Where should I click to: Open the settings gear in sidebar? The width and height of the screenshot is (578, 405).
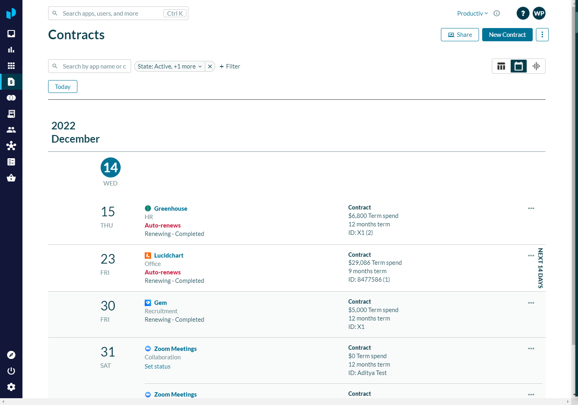click(x=11, y=387)
